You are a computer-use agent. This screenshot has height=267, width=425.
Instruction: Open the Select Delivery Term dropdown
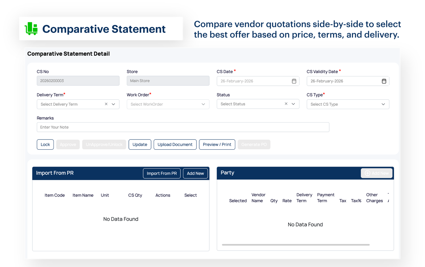pos(113,104)
